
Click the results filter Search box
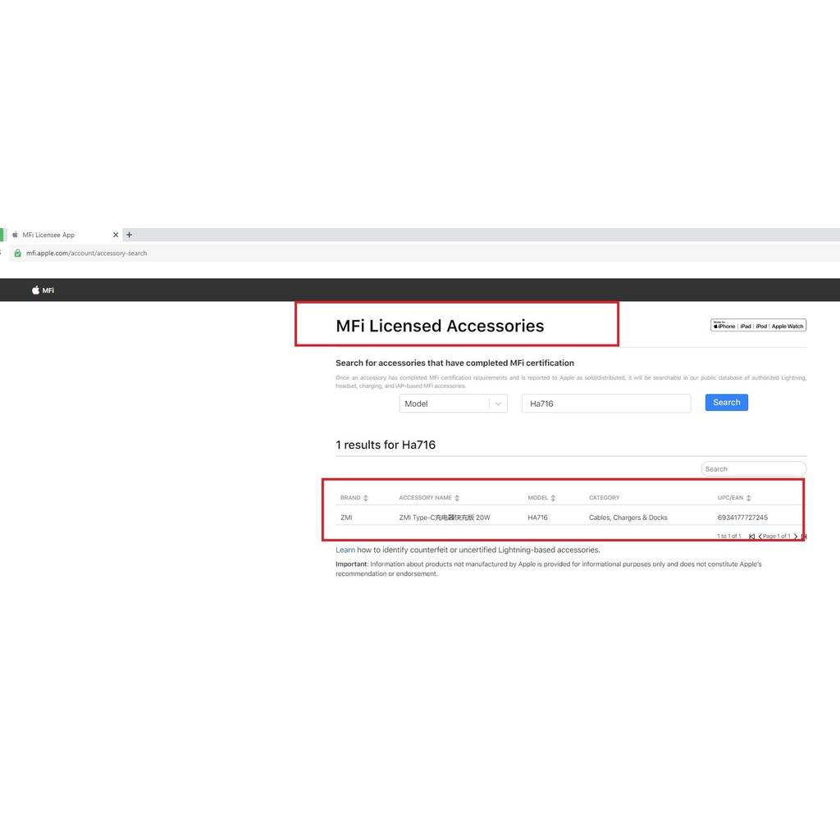tap(753, 469)
